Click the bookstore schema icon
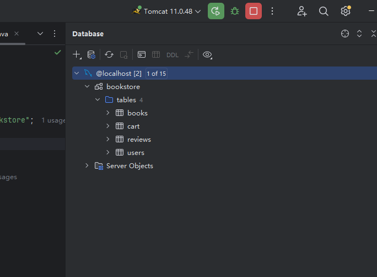This screenshot has height=277, width=377. pos(99,86)
